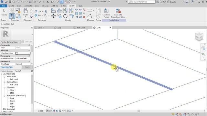The image size is (207, 116).
Task: Click the visual style icon in view control bar
Action: click(50, 111)
